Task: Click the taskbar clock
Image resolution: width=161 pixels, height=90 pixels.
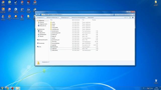Action: (x=156, y=88)
